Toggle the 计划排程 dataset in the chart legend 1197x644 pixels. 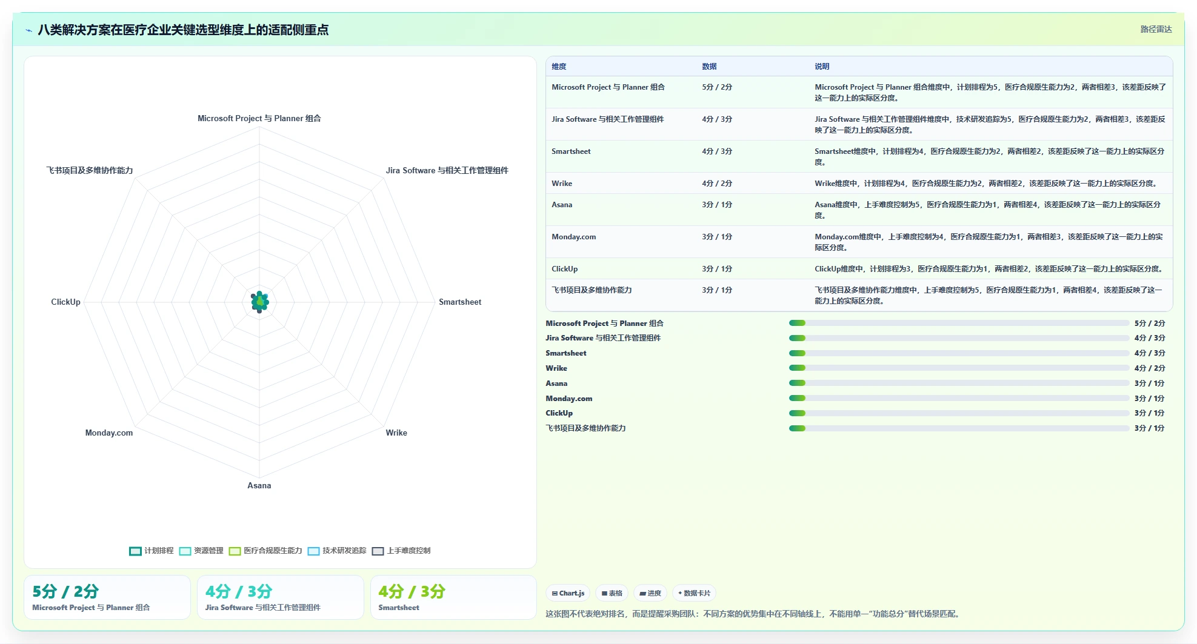[x=152, y=551]
